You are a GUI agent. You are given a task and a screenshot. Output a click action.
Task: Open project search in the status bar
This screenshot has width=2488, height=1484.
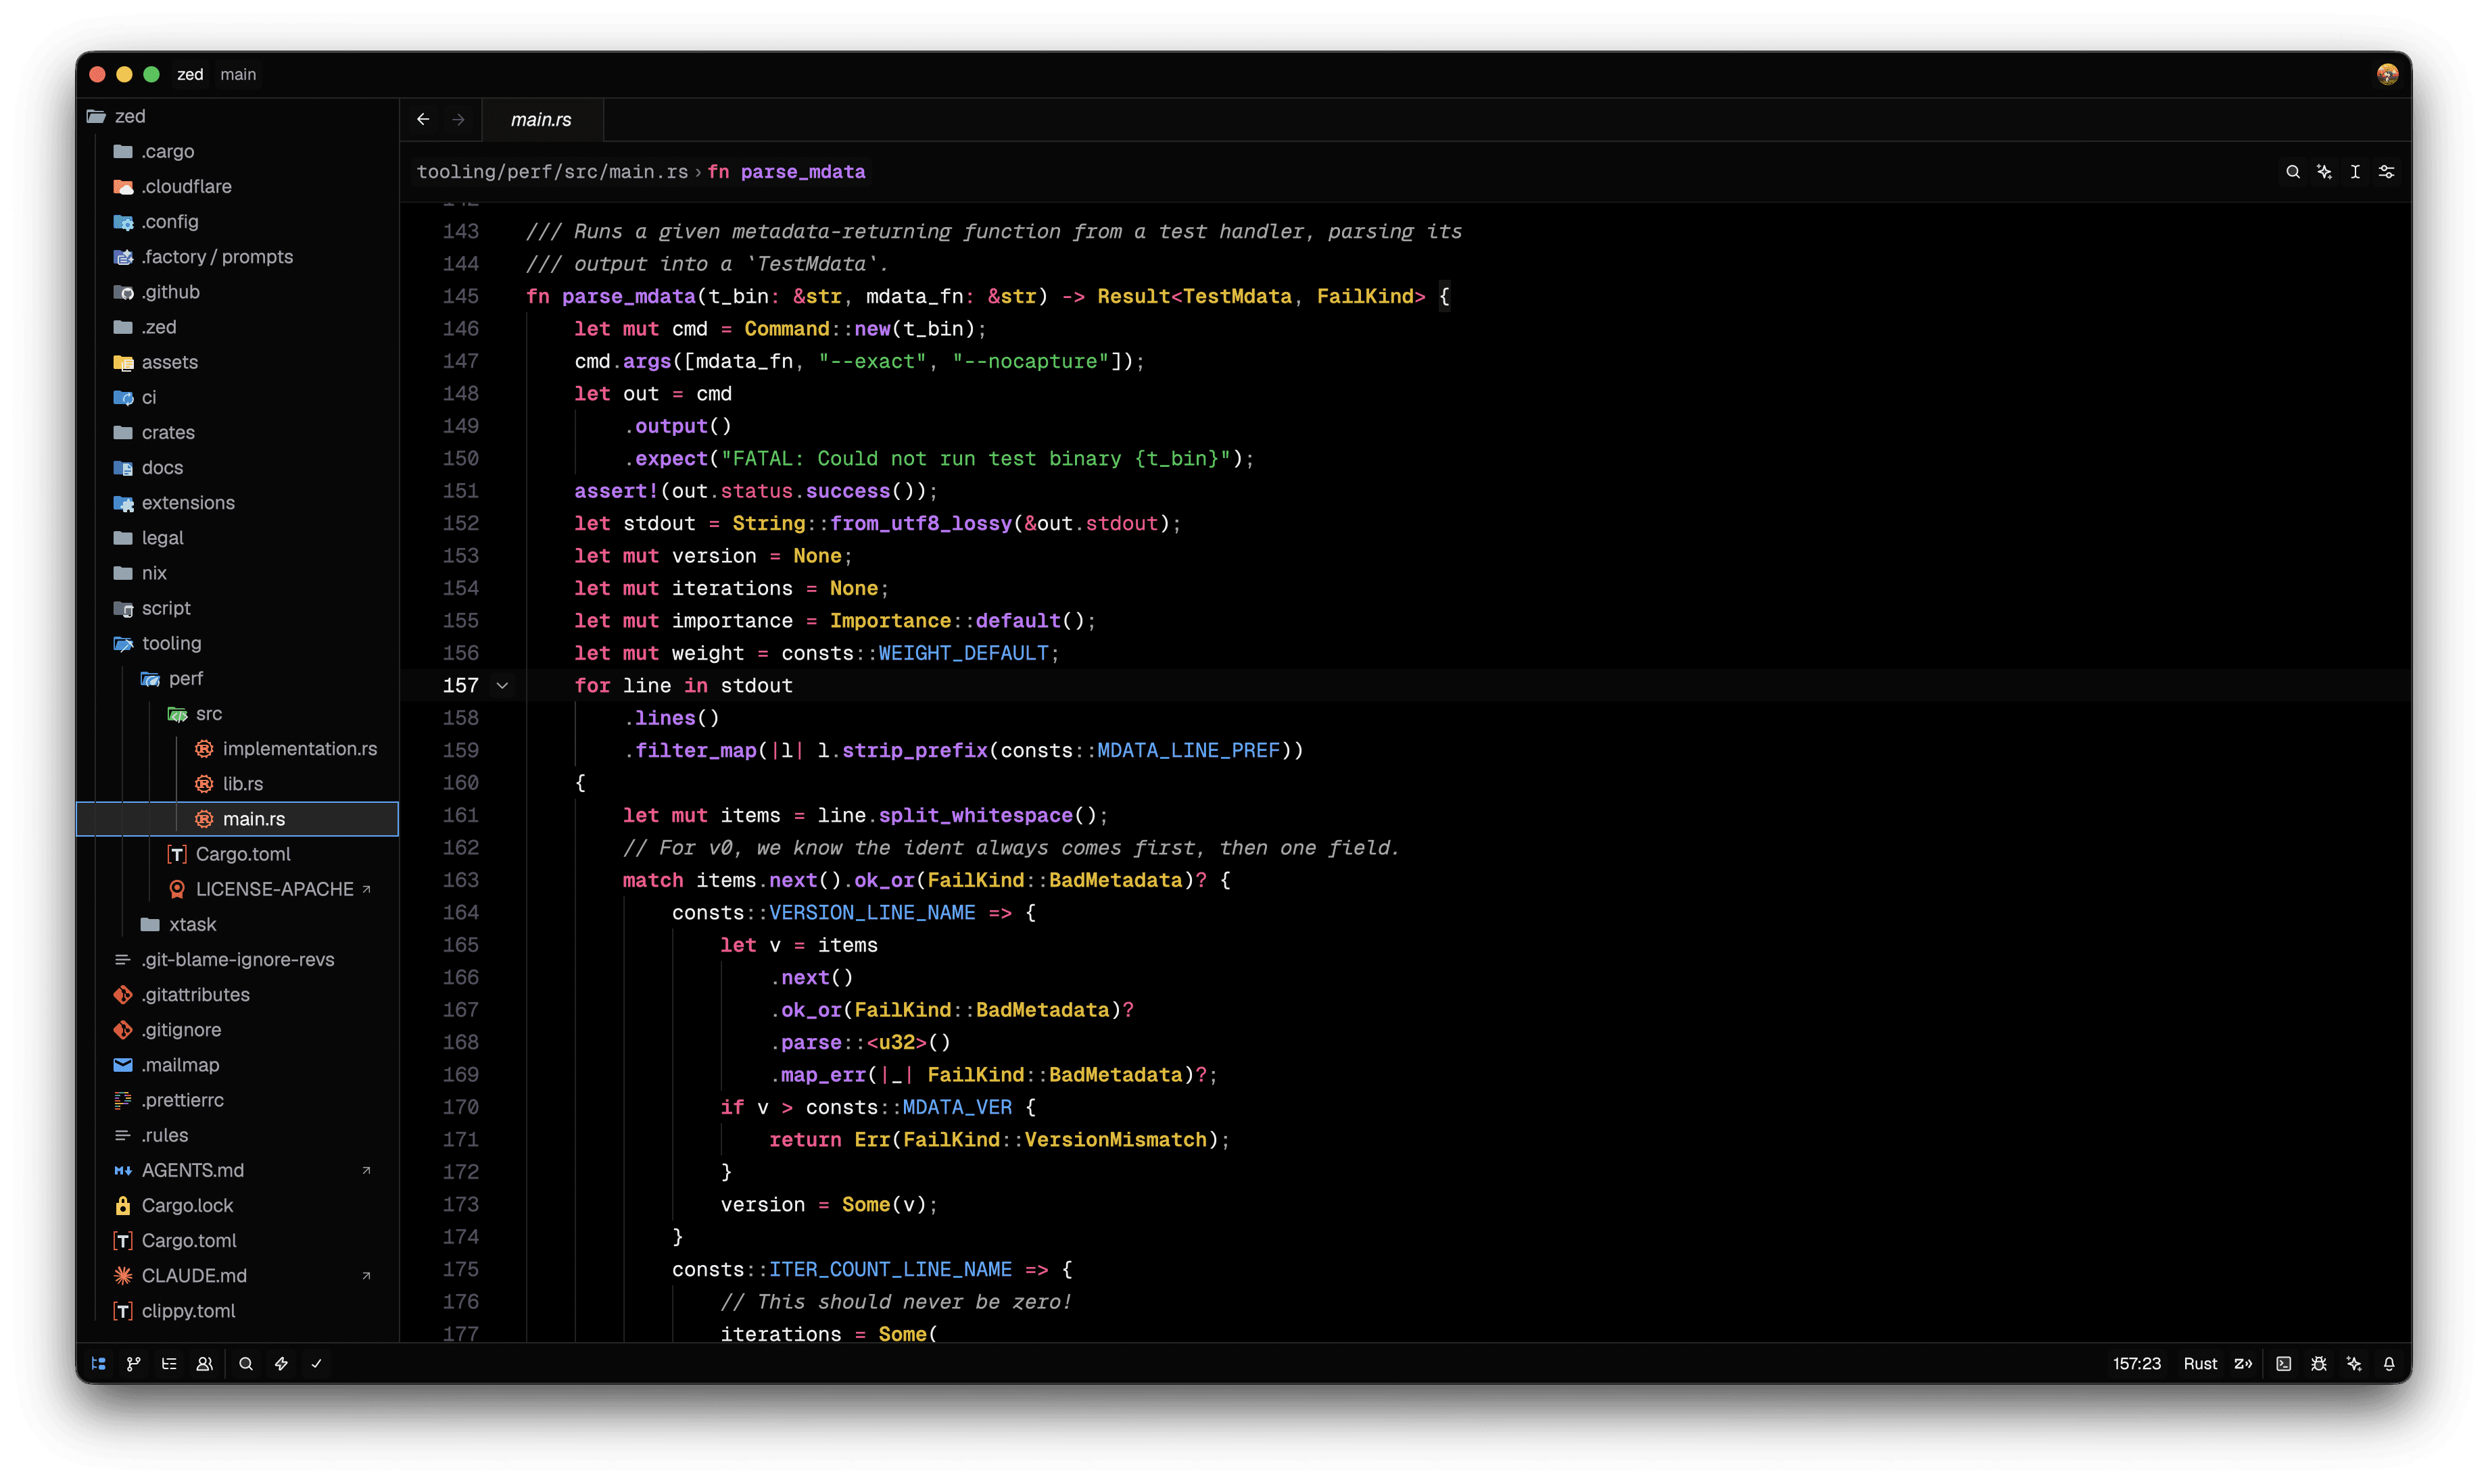click(246, 1363)
